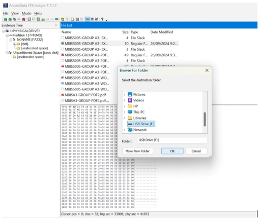
Task: Expand the [root] folder node
Action: tap(15, 44)
